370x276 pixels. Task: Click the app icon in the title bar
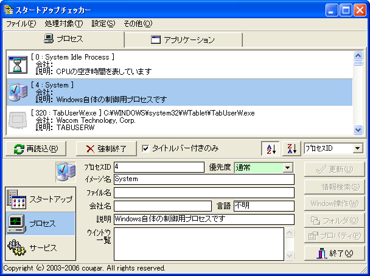pos(9,10)
